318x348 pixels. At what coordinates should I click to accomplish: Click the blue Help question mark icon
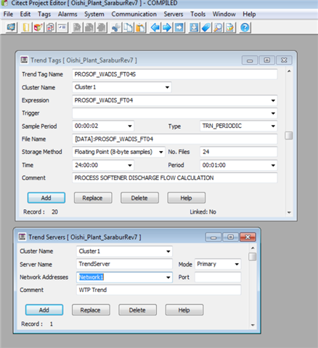245,28
